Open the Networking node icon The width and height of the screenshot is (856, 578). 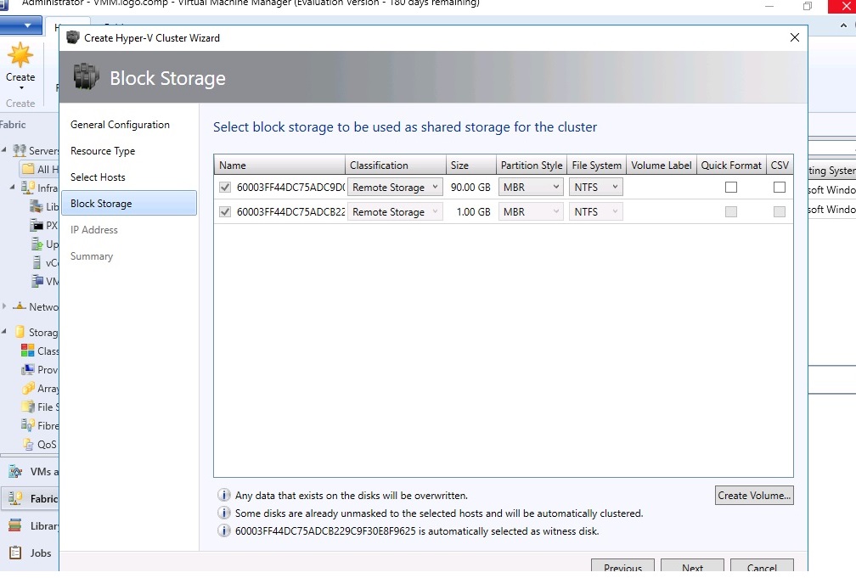[x=19, y=306]
